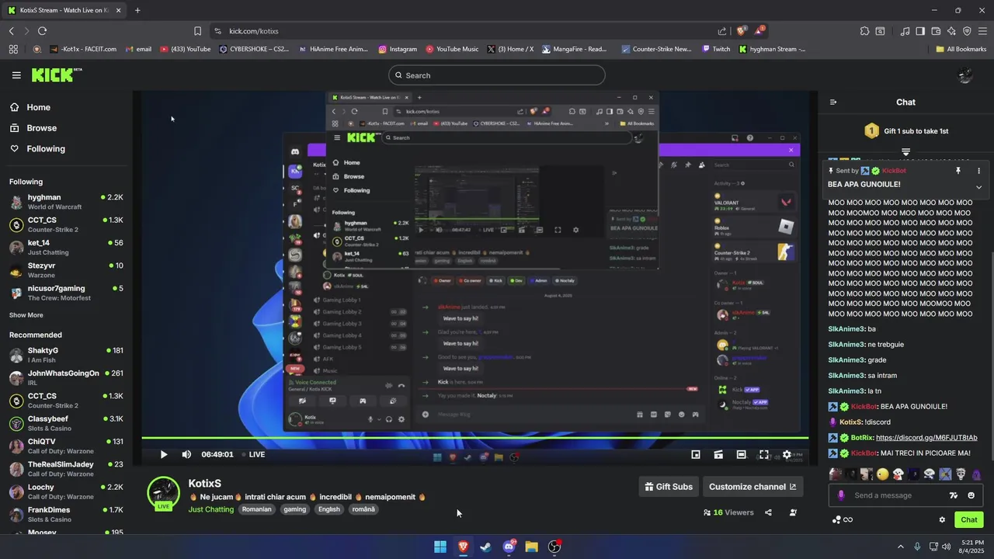
Task: Select the gaming tag
Action: click(294, 509)
